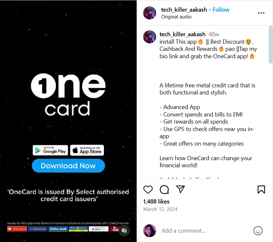The height and width of the screenshot is (242, 273).
Task: Open the emoji picker smiley icon
Action: pos(258,231)
